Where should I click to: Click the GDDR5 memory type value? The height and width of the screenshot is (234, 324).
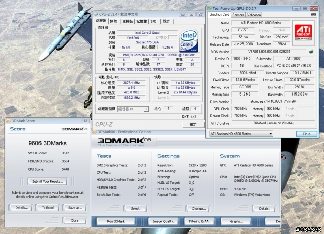[x=245, y=87]
